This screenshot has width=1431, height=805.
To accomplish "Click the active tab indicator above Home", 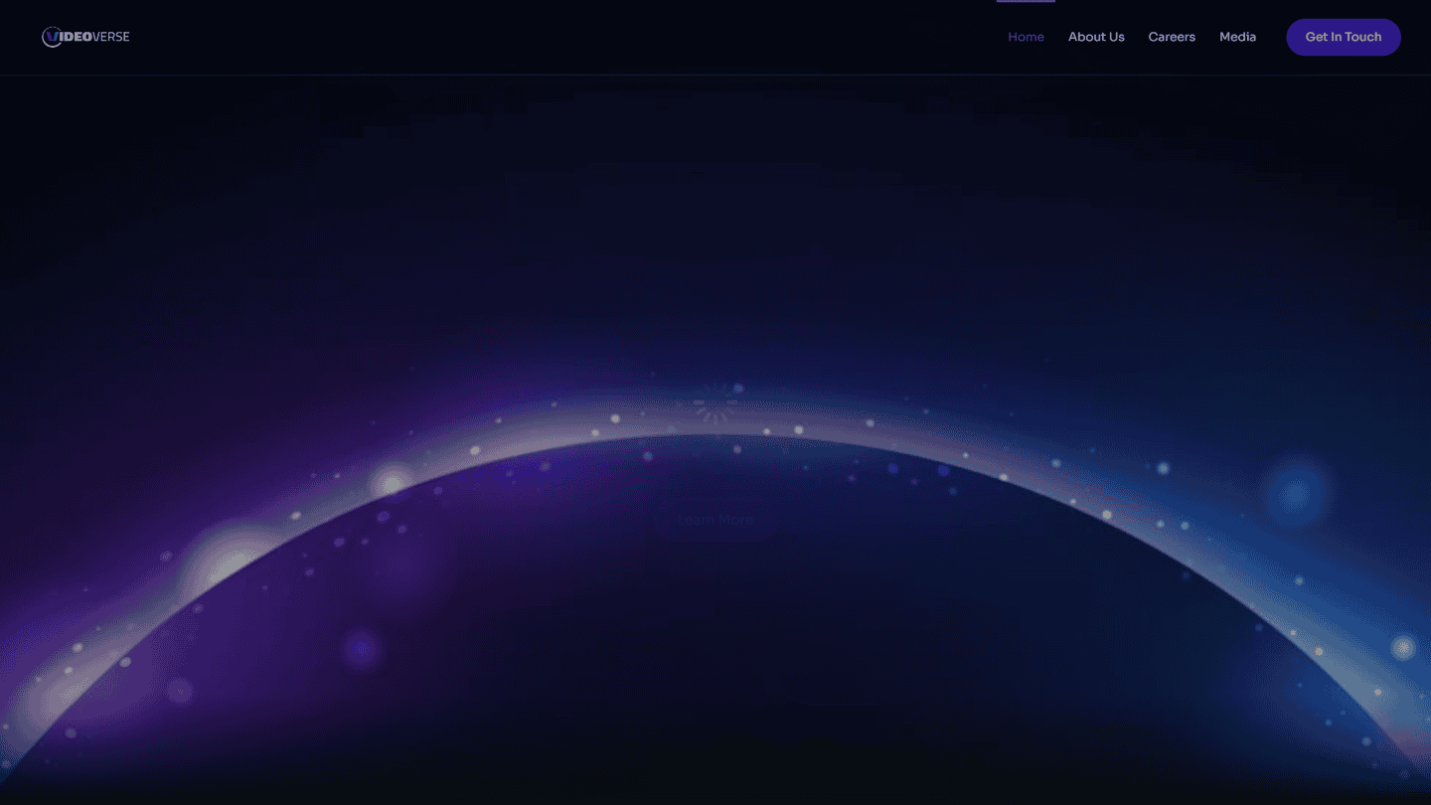I will point(1026,2).
